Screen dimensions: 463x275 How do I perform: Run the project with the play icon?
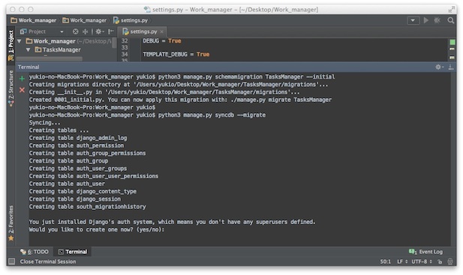pyautogui.click(x=426, y=20)
